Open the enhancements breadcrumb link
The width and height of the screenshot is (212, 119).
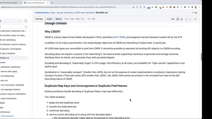pyautogui.click(x=42, y=13)
